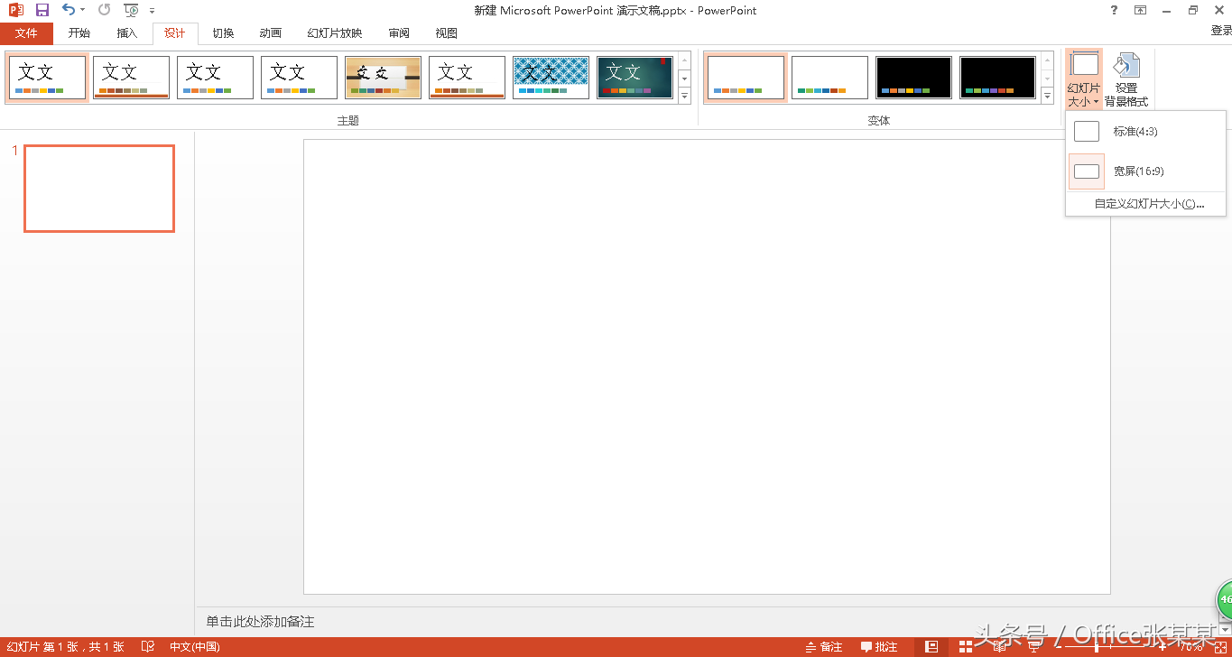Switch to the 插入 Insert tab
Screen dimensions: 1232x657
click(127, 33)
